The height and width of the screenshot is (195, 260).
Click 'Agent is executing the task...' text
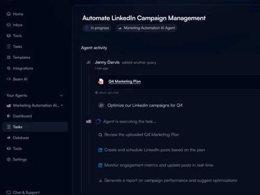pos(129,122)
